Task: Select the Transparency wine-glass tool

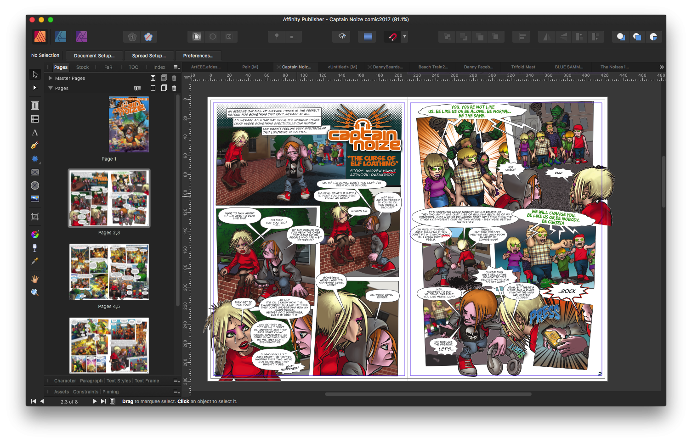Action: point(35,248)
